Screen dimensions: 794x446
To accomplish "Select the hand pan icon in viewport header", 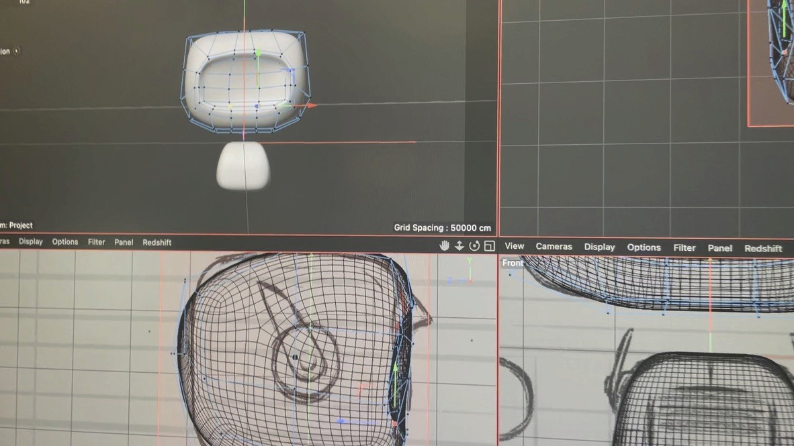I will pos(444,245).
